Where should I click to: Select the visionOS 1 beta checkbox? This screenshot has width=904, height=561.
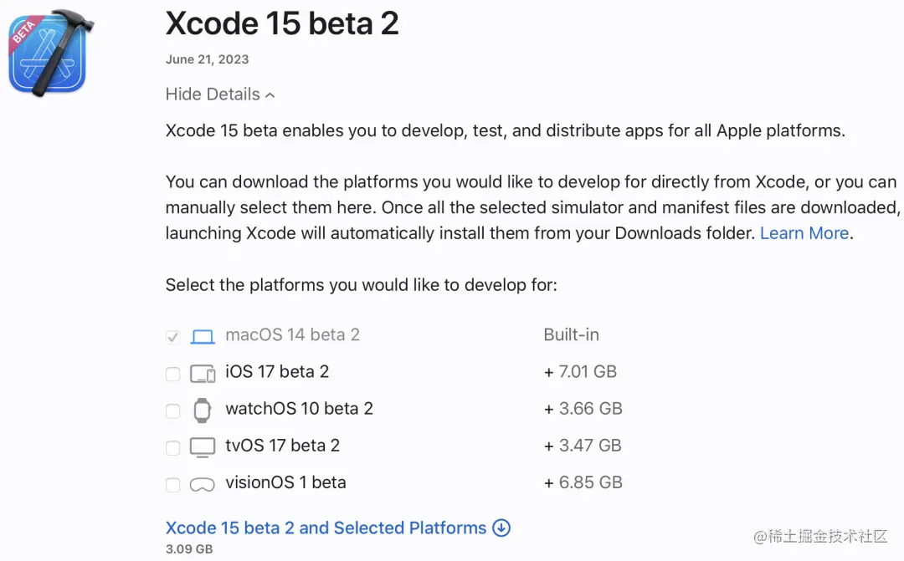point(172,484)
